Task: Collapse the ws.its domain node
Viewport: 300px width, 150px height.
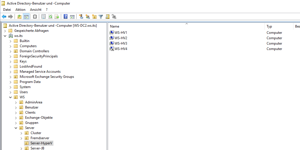Action: tap(5, 36)
